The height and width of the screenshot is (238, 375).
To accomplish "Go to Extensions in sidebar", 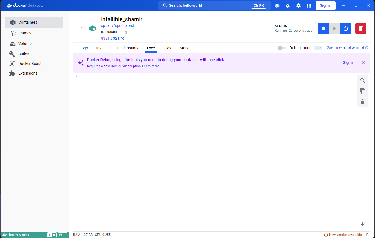I will (34, 73).
